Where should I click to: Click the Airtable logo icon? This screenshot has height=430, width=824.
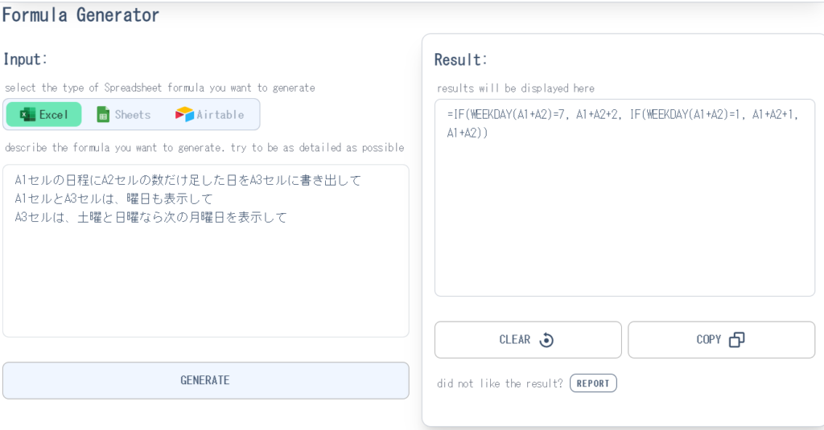click(184, 115)
